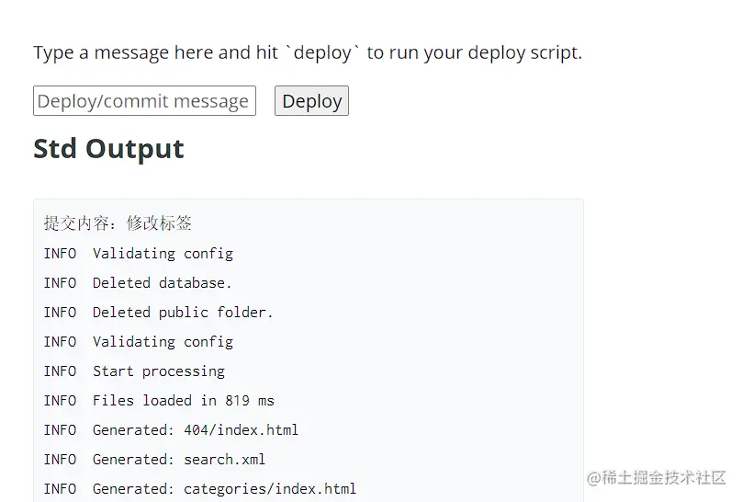Select the categories/index.html filename text
Image resolution: width=742 pixels, height=502 pixels.
tap(270, 489)
